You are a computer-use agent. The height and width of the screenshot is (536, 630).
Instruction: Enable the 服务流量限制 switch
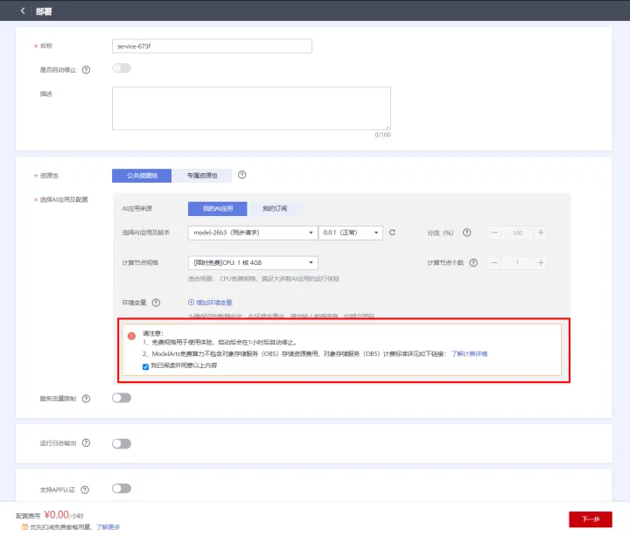[122, 398]
